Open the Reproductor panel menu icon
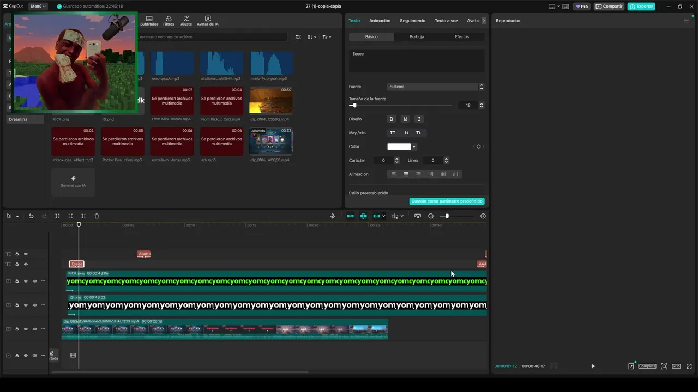Screen dimensions: 698x392 [x=686, y=21]
